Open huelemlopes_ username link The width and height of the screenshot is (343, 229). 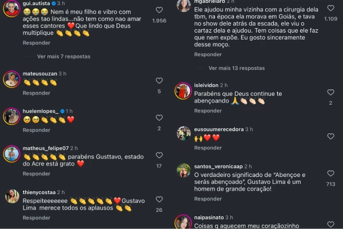(x=41, y=111)
